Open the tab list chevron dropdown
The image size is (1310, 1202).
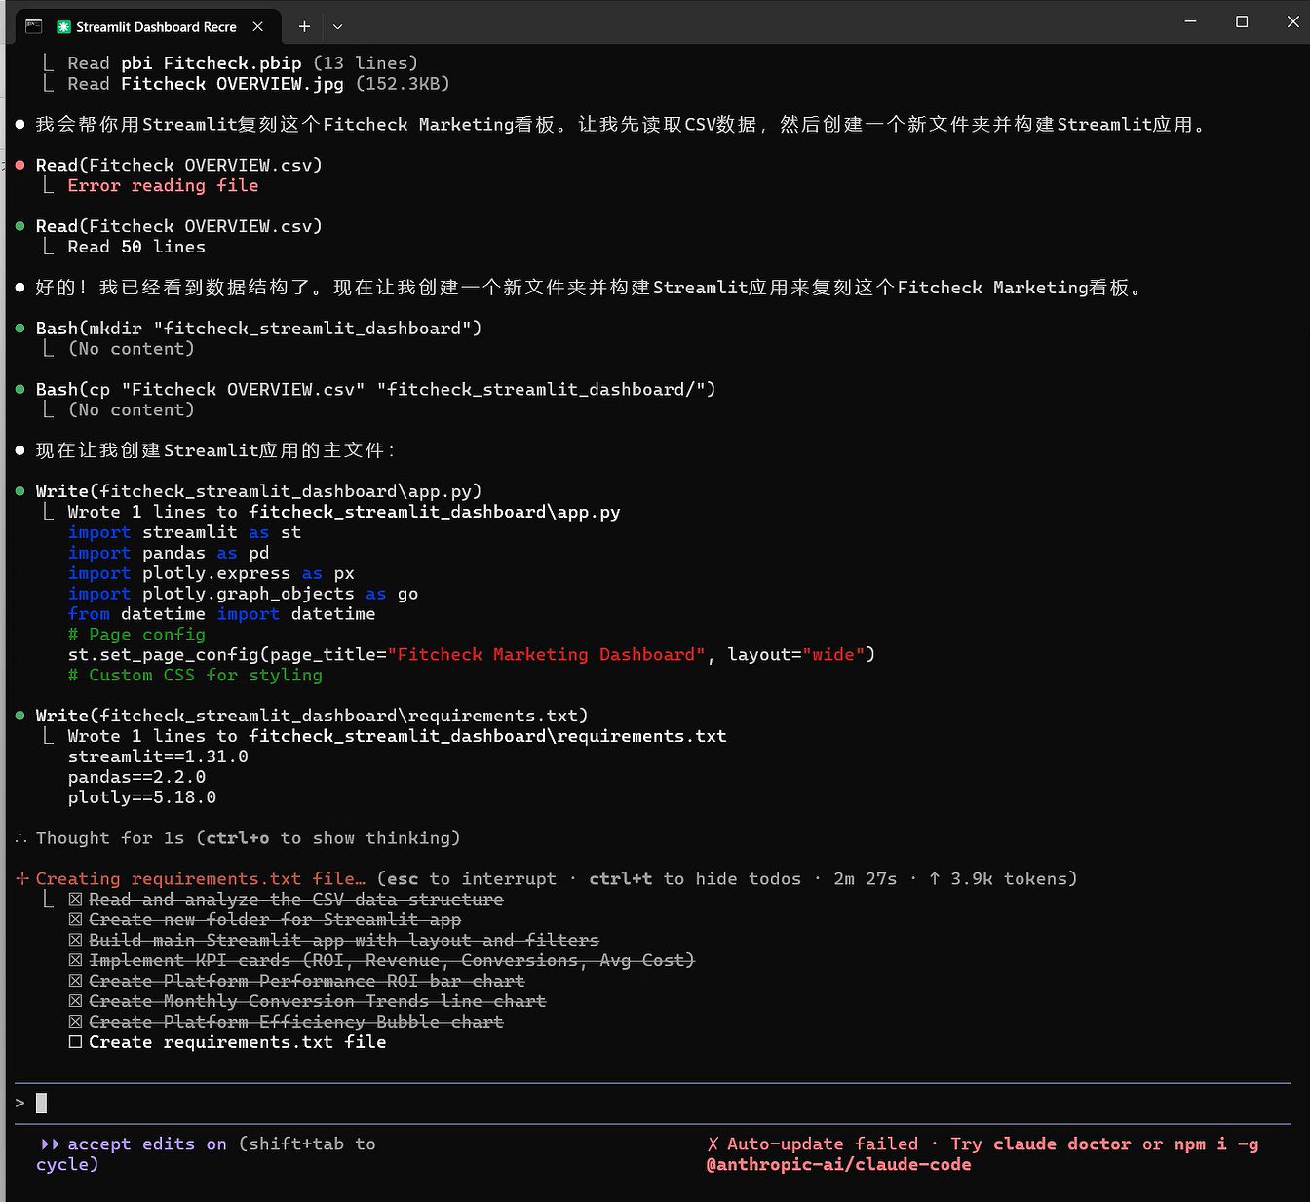(x=337, y=26)
